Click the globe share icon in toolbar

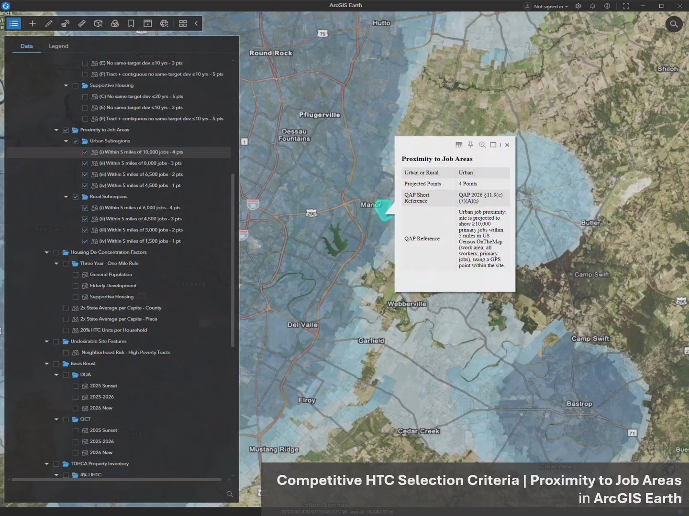click(x=164, y=23)
